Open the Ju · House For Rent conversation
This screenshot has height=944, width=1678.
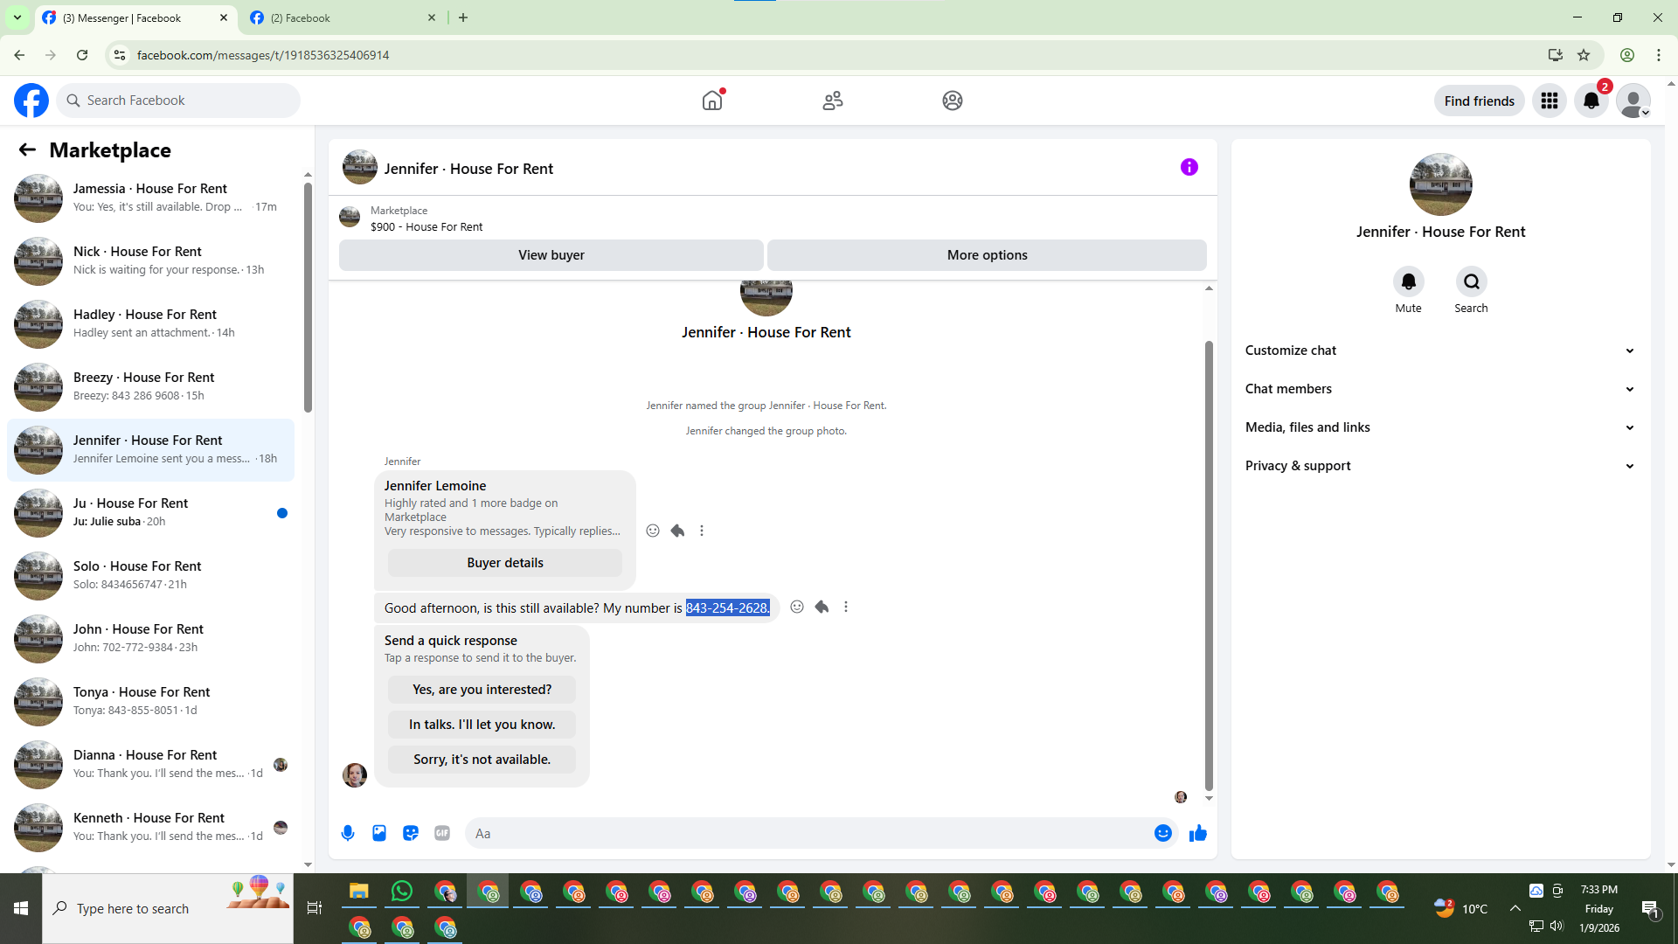coord(150,512)
